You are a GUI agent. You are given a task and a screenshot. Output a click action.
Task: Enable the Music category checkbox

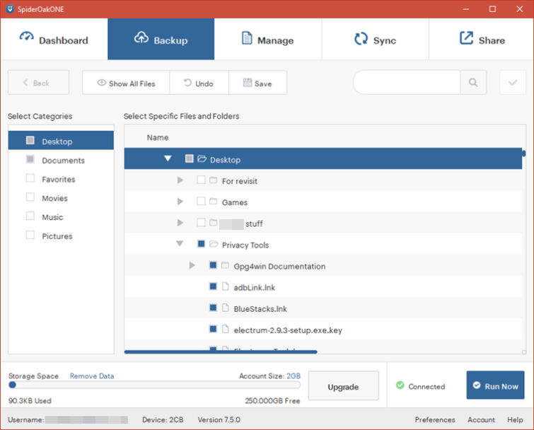coord(30,216)
